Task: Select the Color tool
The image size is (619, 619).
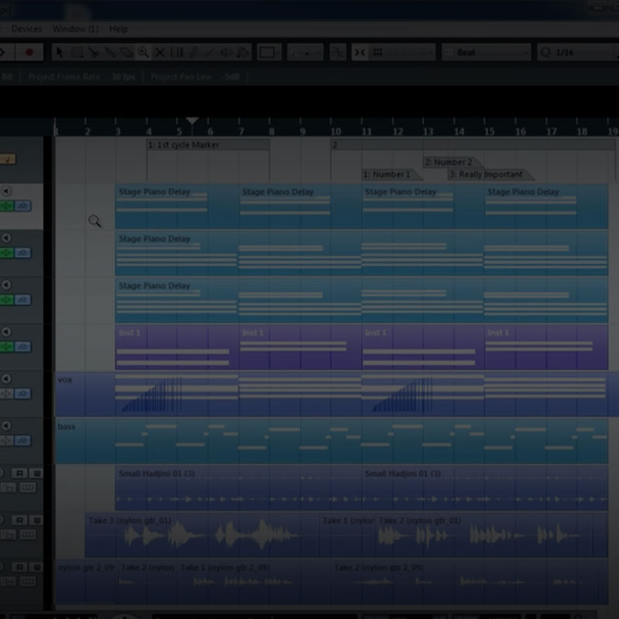Action: [x=243, y=52]
